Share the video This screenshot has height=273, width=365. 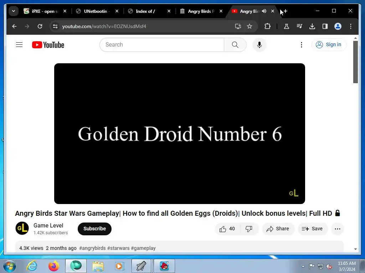pyautogui.click(x=278, y=229)
